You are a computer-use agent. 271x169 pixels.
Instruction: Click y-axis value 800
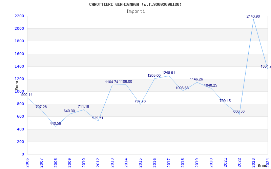tap(20, 104)
